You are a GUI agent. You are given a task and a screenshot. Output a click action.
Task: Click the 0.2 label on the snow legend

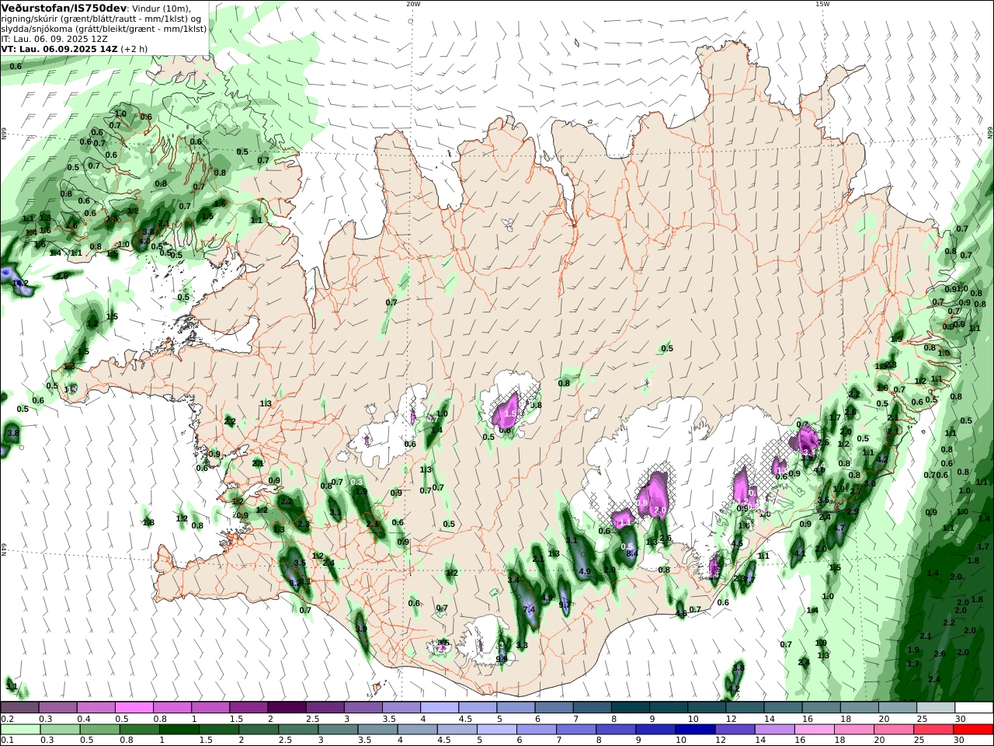[7, 719]
